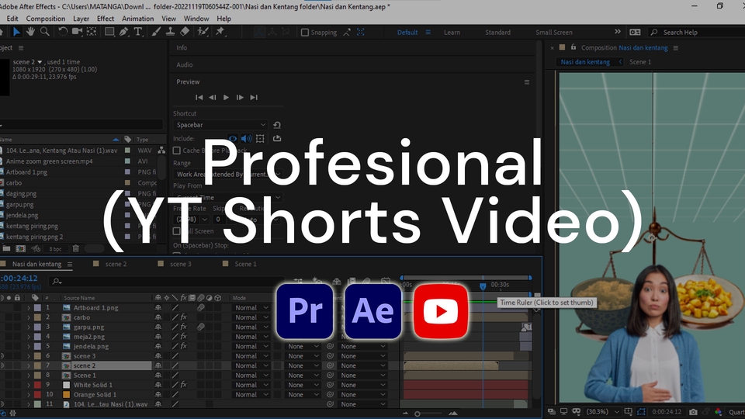Image resolution: width=745 pixels, height=419 pixels.
Task: Select the Puppet Pin tool
Action: (220, 32)
